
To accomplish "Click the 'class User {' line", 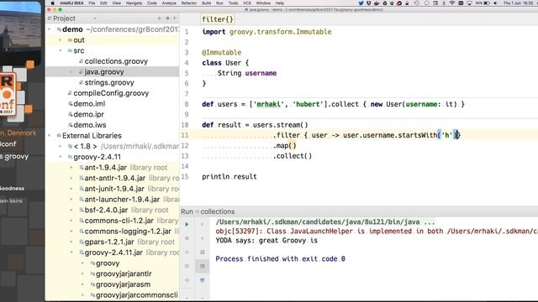I will 225,63.
